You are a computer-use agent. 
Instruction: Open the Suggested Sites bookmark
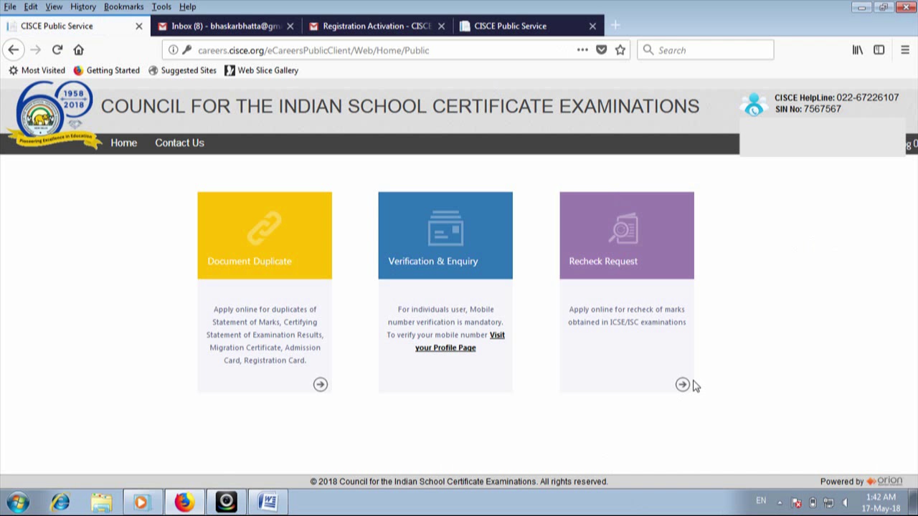click(x=182, y=70)
